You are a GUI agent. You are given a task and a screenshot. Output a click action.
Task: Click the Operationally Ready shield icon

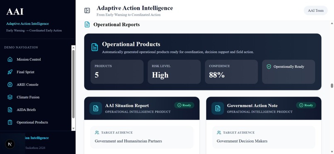click(x=269, y=66)
